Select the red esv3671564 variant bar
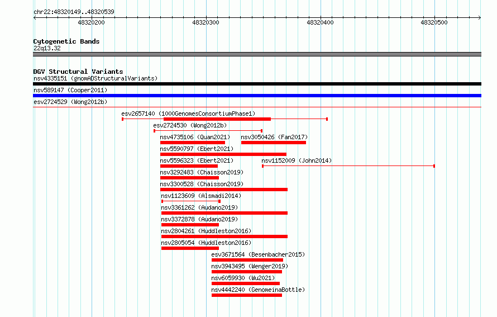This screenshot has width=497, height=317. [x=247, y=260]
